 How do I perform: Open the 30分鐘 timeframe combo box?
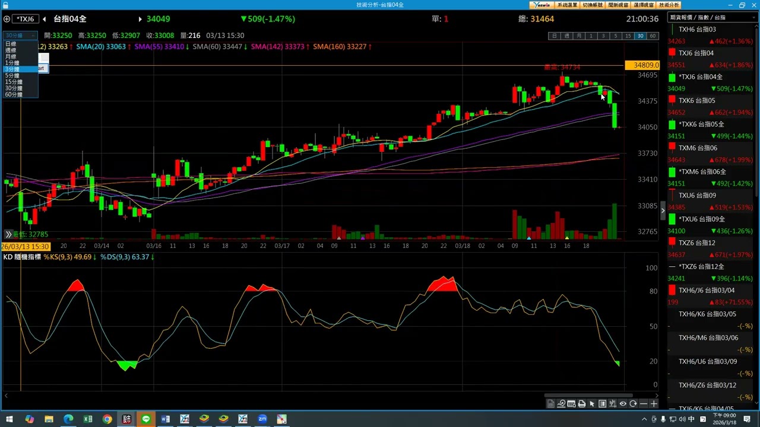[x=20, y=36]
